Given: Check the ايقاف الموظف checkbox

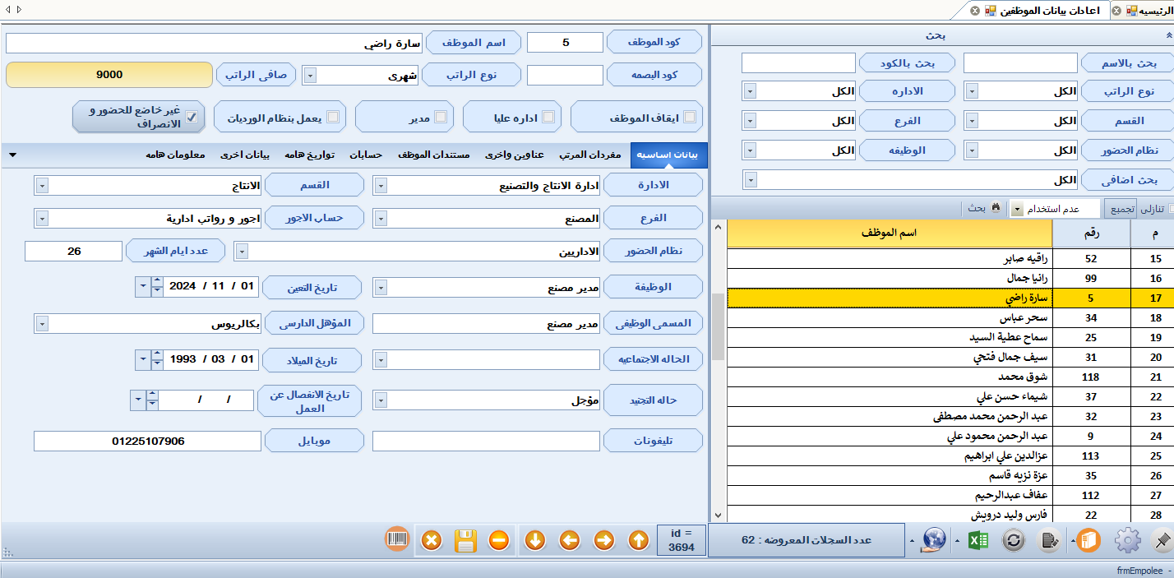Looking at the screenshot, I should click(689, 117).
